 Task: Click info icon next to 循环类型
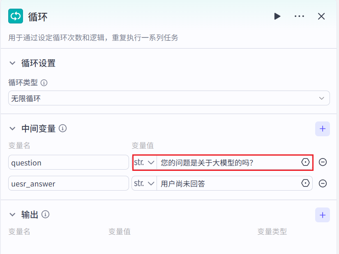(x=44, y=83)
